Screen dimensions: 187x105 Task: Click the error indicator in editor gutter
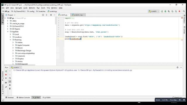coord(182,18)
